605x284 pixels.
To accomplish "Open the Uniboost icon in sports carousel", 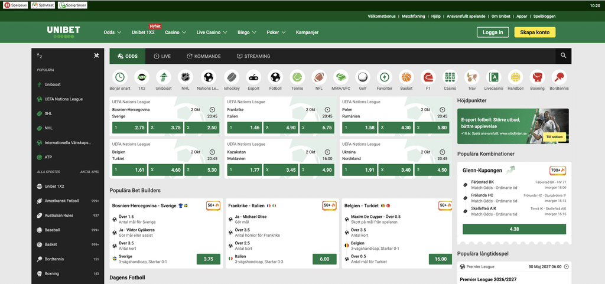I will [x=164, y=77].
